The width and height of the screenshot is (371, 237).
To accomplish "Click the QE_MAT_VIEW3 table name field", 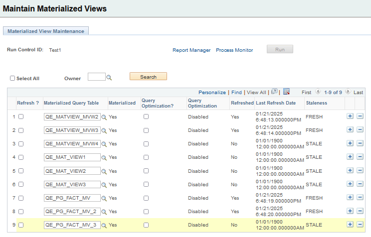I will pos(72,185).
